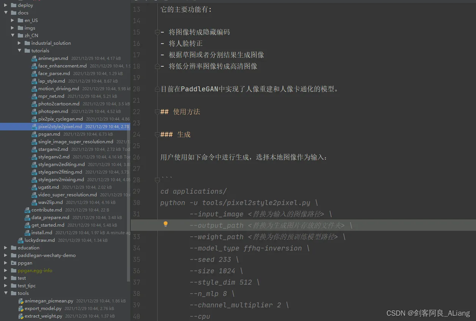Fold the 生成 heading at line 24

157,135
